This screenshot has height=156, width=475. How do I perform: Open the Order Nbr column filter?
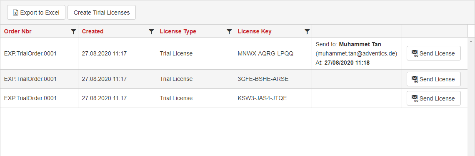(73, 31)
